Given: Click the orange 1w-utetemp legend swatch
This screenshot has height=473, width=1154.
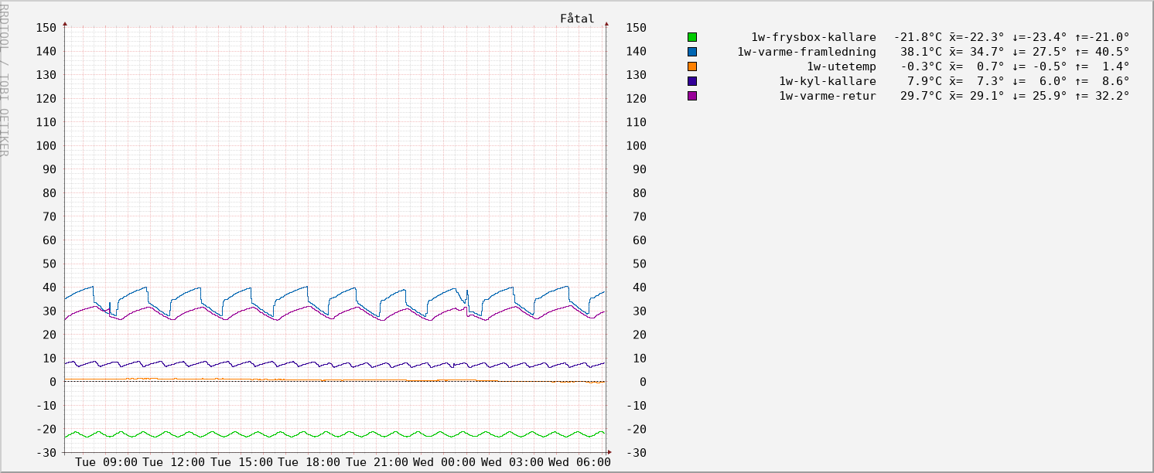Looking at the screenshot, I should [692, 66].
